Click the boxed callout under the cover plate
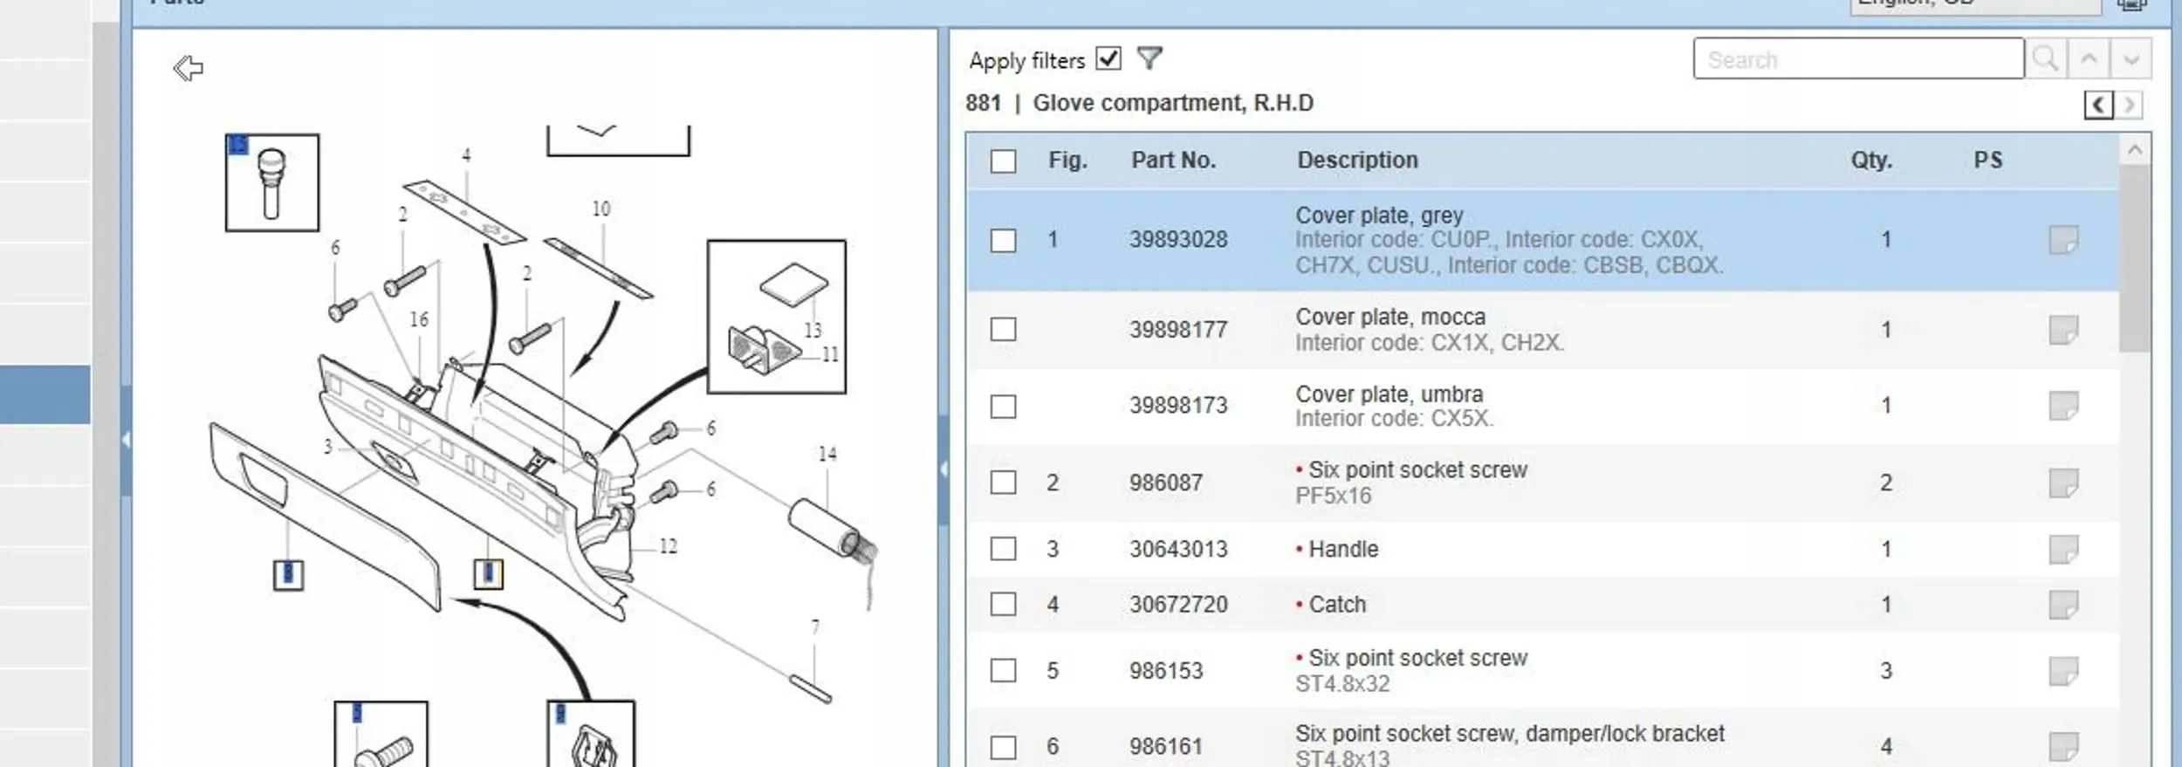 288,575
